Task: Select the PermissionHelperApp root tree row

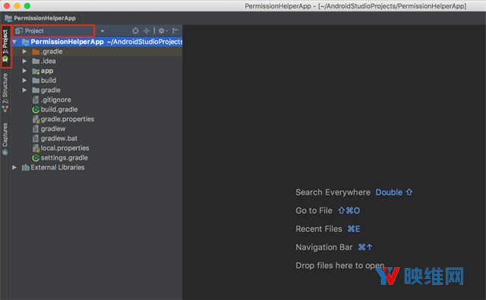Action: 97,42
